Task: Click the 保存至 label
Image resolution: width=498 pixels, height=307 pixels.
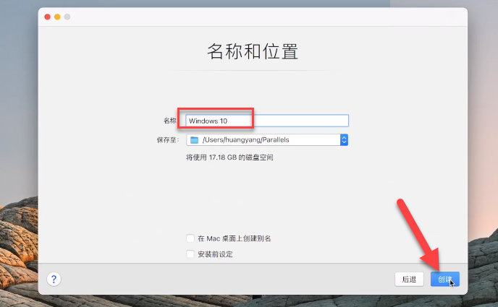Action: (x=168, y=139)
